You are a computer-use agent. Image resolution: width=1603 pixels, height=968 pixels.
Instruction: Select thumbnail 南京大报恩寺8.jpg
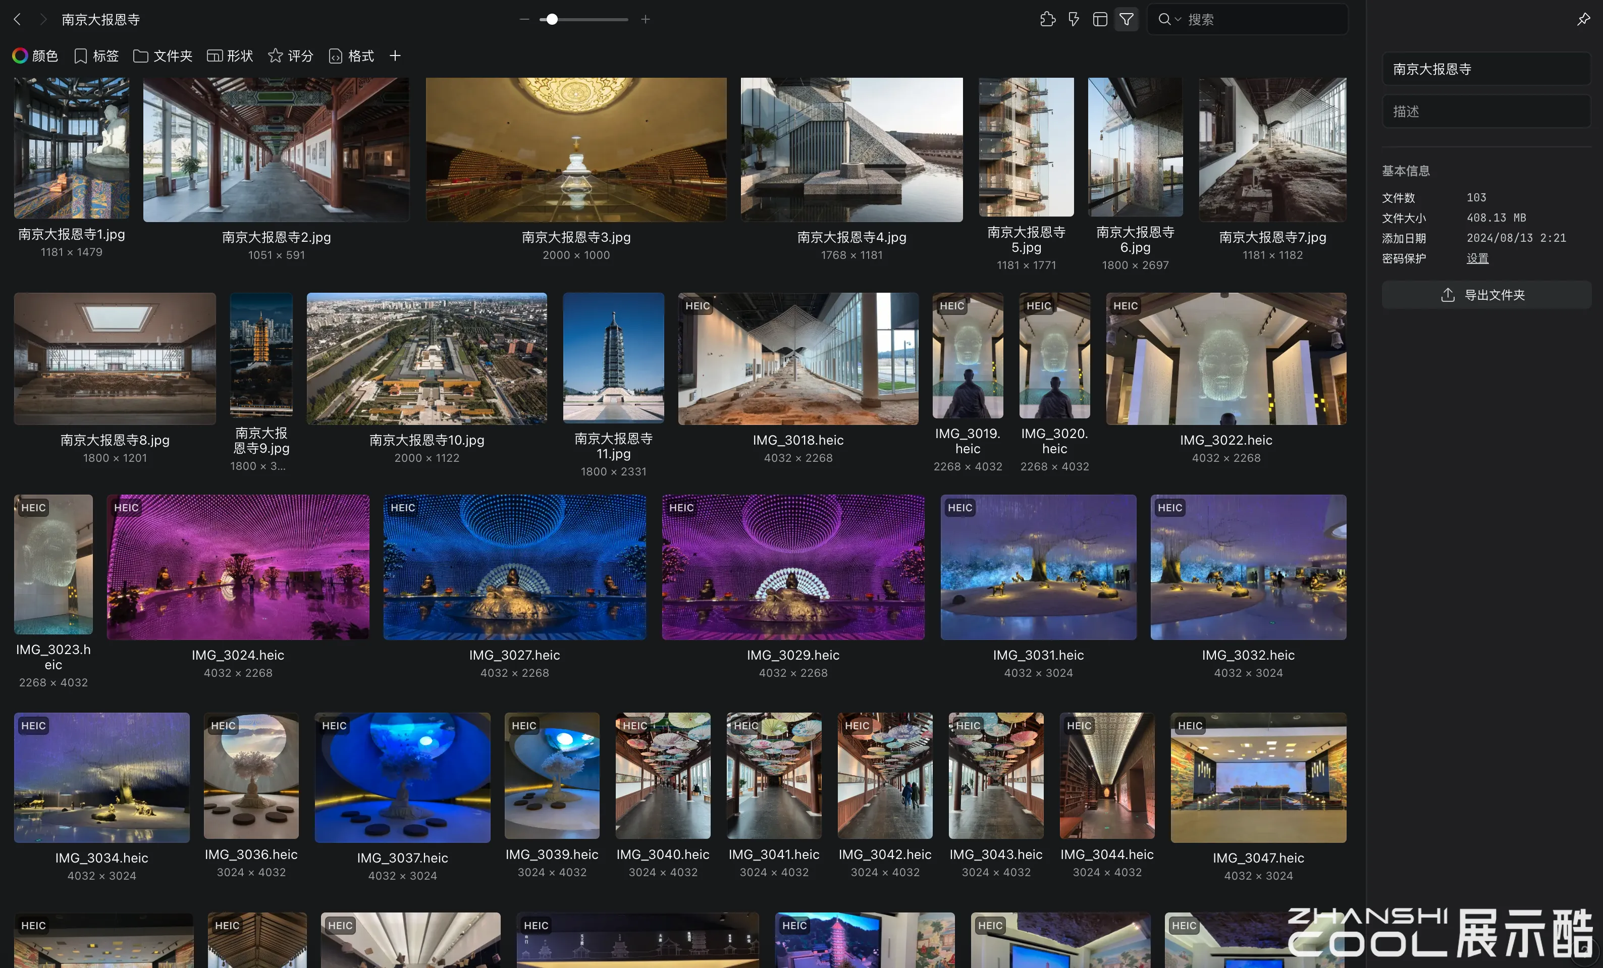(x=115, y=358)
